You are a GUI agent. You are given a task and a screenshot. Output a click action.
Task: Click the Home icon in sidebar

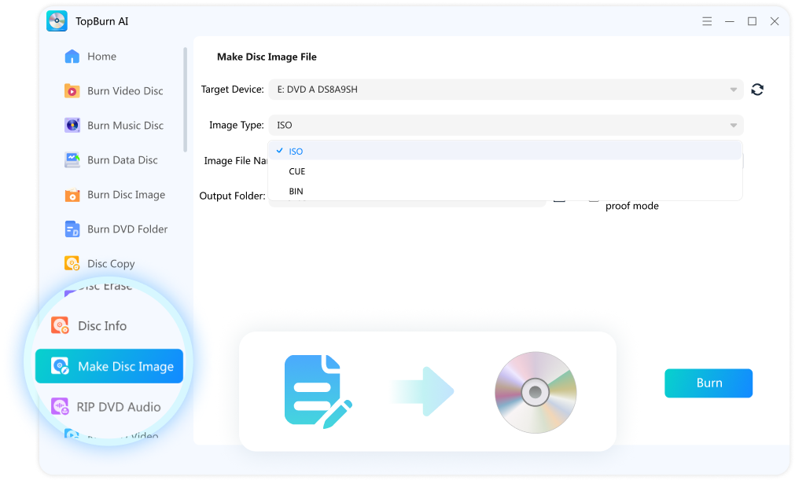click(72, 57)
